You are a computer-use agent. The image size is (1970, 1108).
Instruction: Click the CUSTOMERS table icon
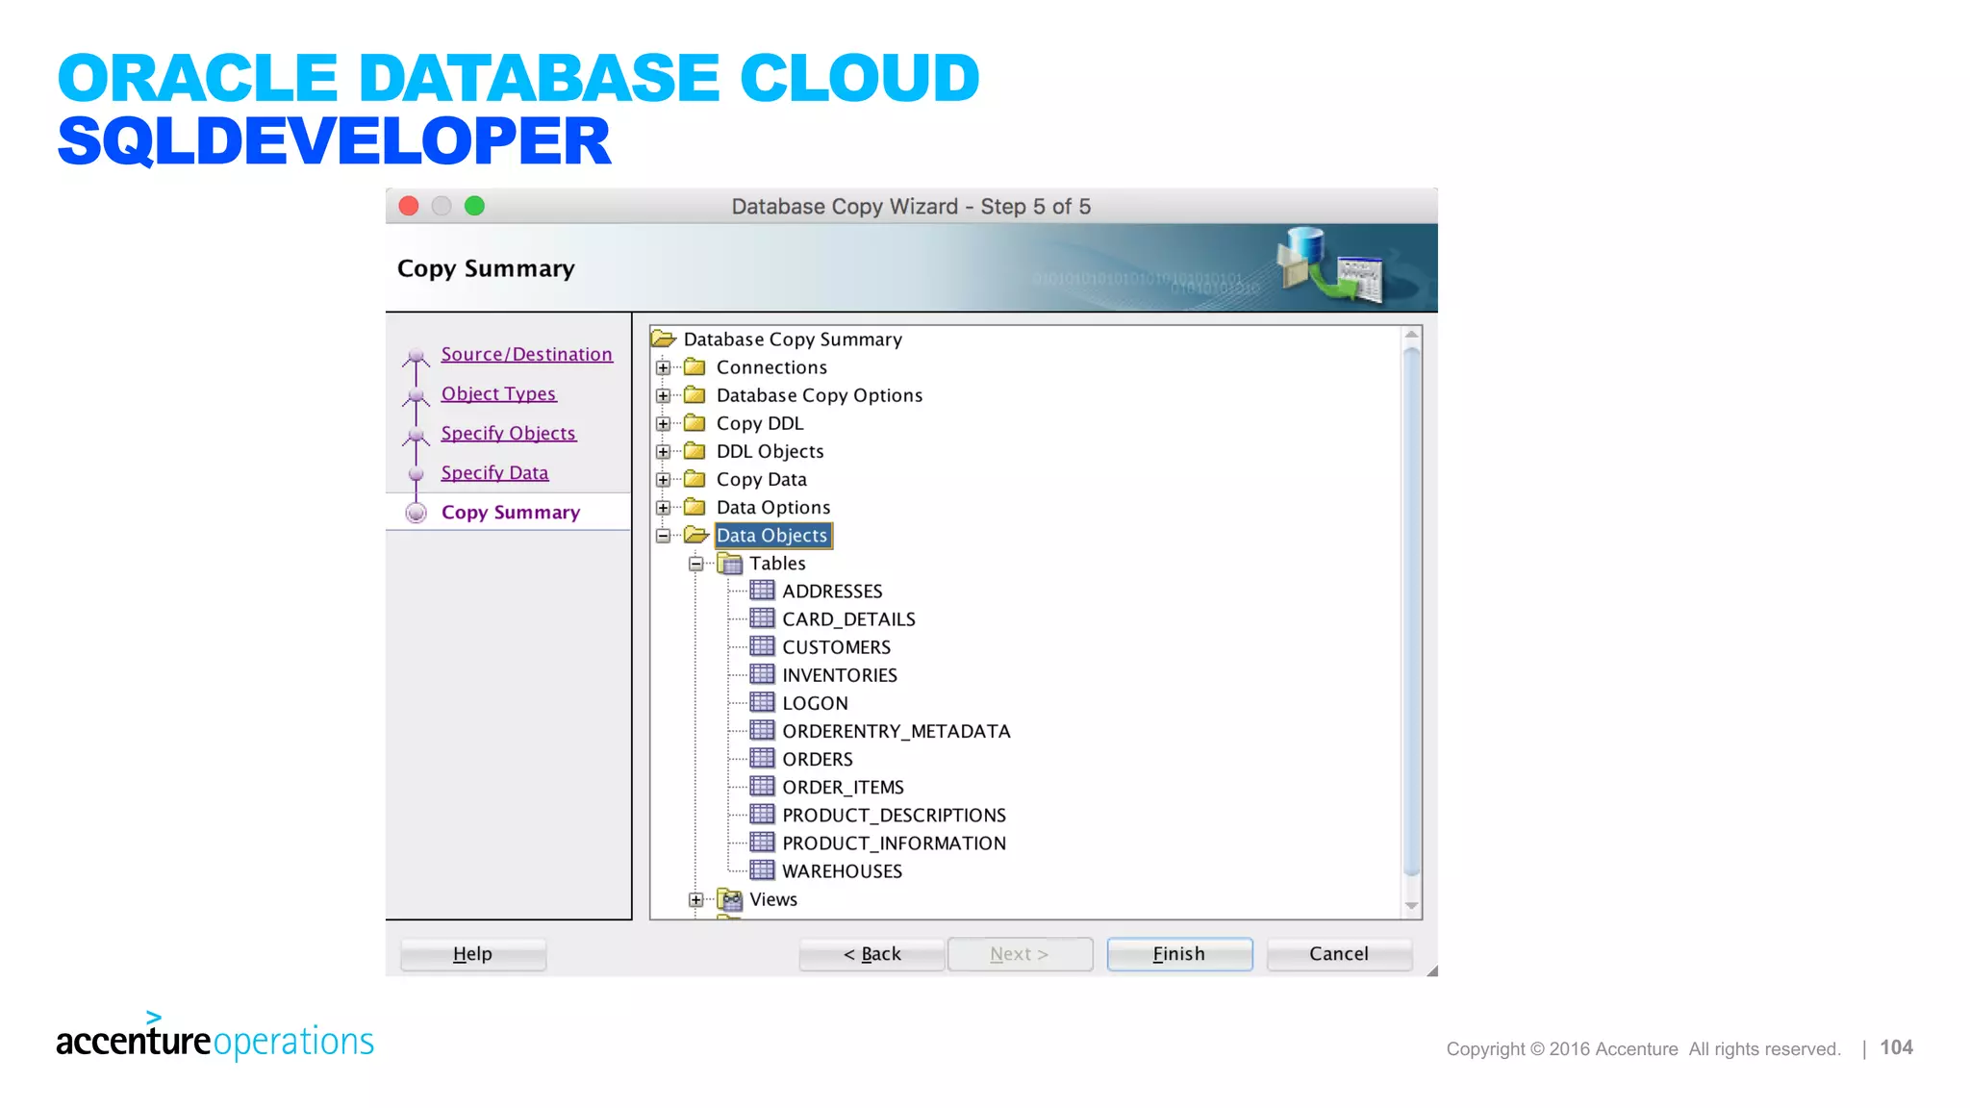[x=762, y=646]
